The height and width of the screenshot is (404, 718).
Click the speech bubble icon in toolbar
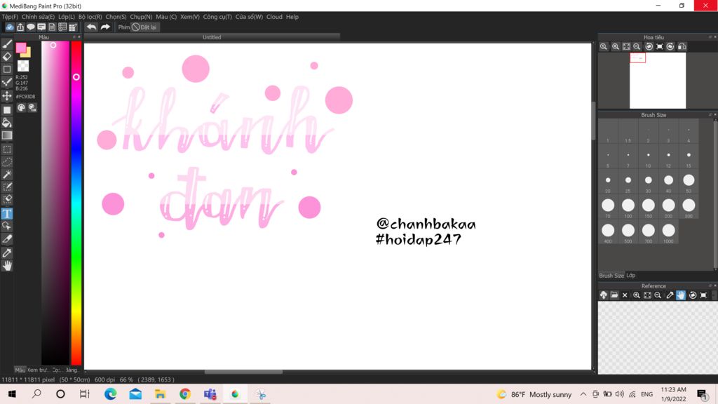coord(31,27)
